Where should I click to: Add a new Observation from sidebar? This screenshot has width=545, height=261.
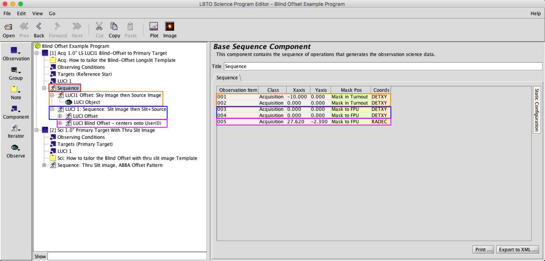coord(16,54)
